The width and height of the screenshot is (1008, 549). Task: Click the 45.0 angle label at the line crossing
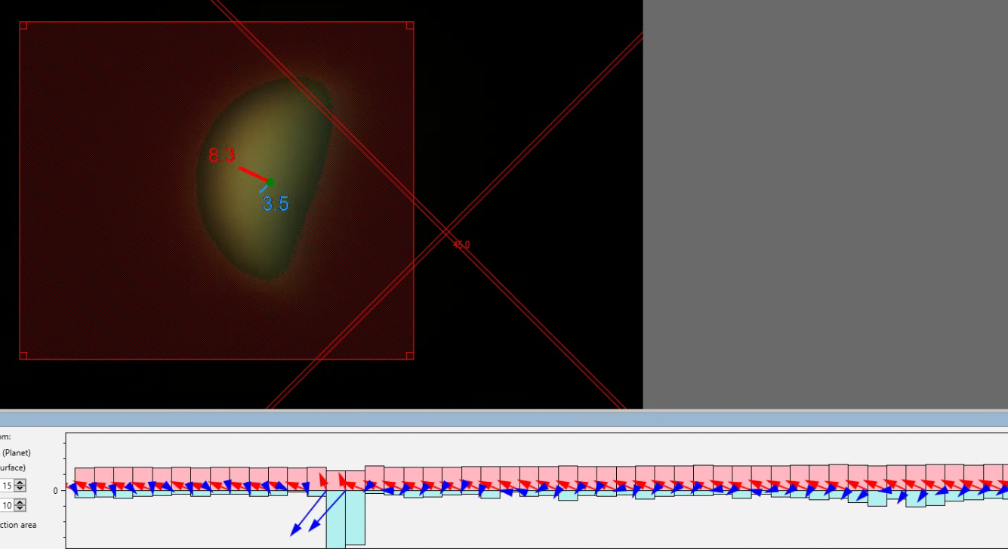pyautogui.click(x=461, y=245)
